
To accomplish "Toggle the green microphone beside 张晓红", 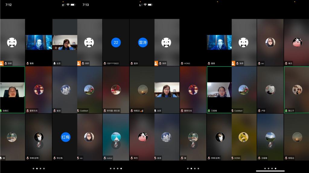I will pyautogui.click(x=1, y=111).
